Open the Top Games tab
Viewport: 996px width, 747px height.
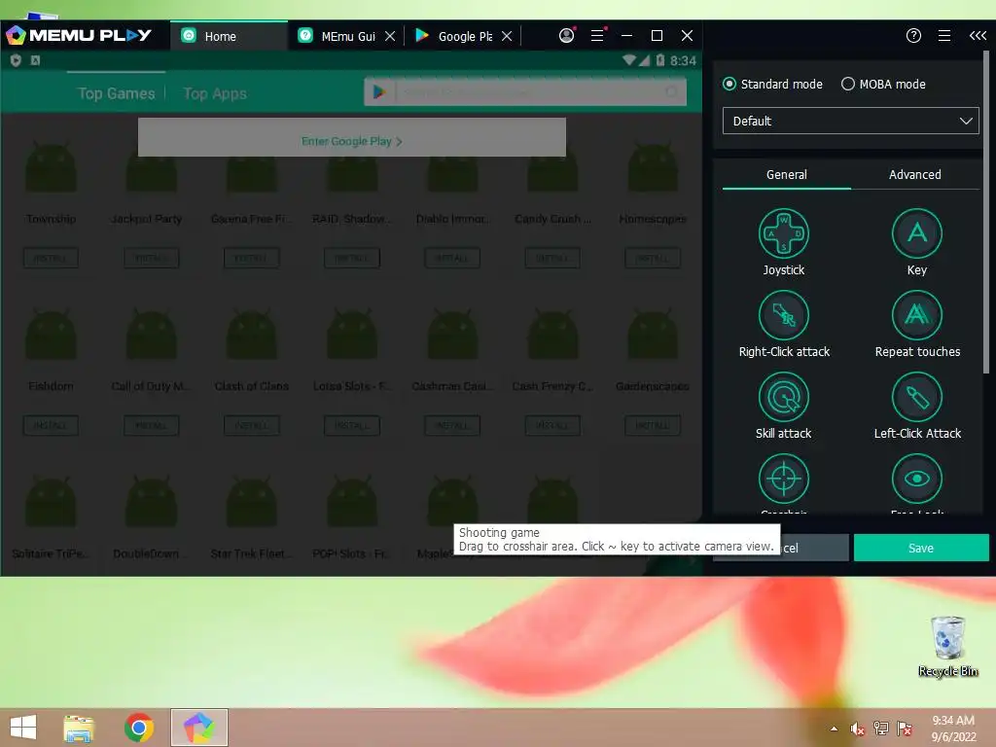pyautogui.click(x=117, y=93)
